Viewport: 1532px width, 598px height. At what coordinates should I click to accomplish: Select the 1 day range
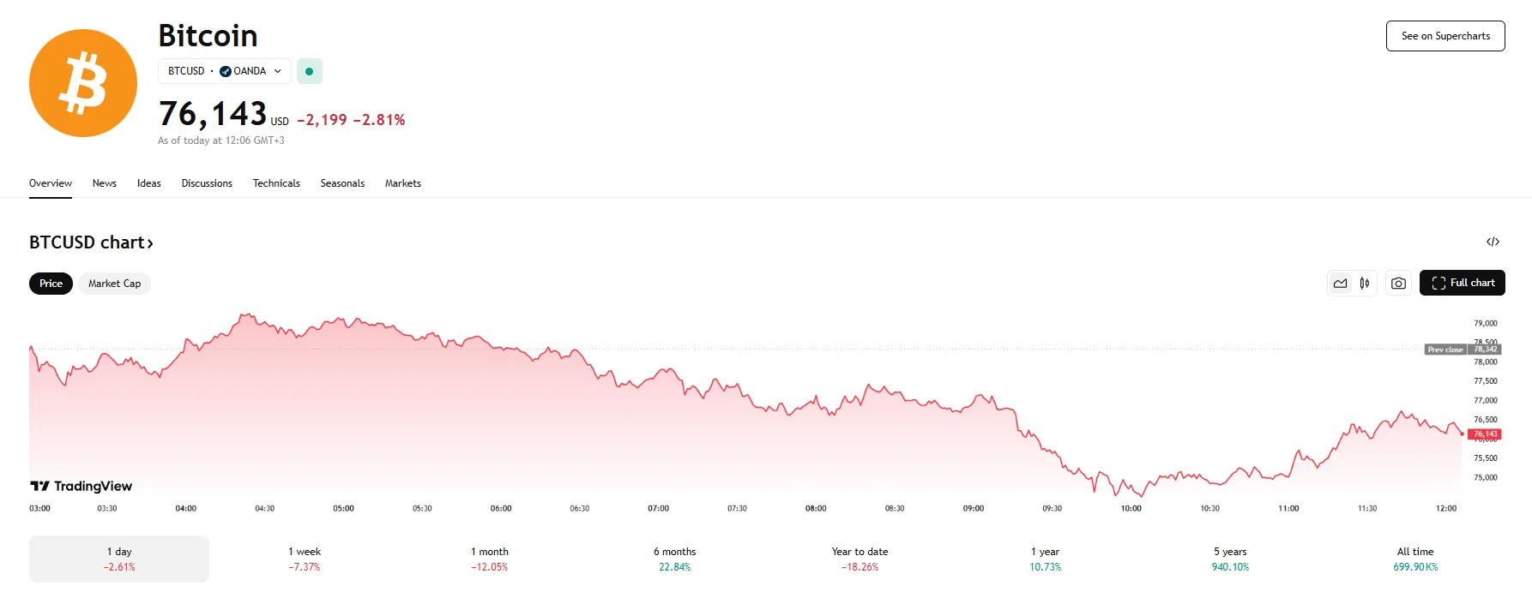119,559
